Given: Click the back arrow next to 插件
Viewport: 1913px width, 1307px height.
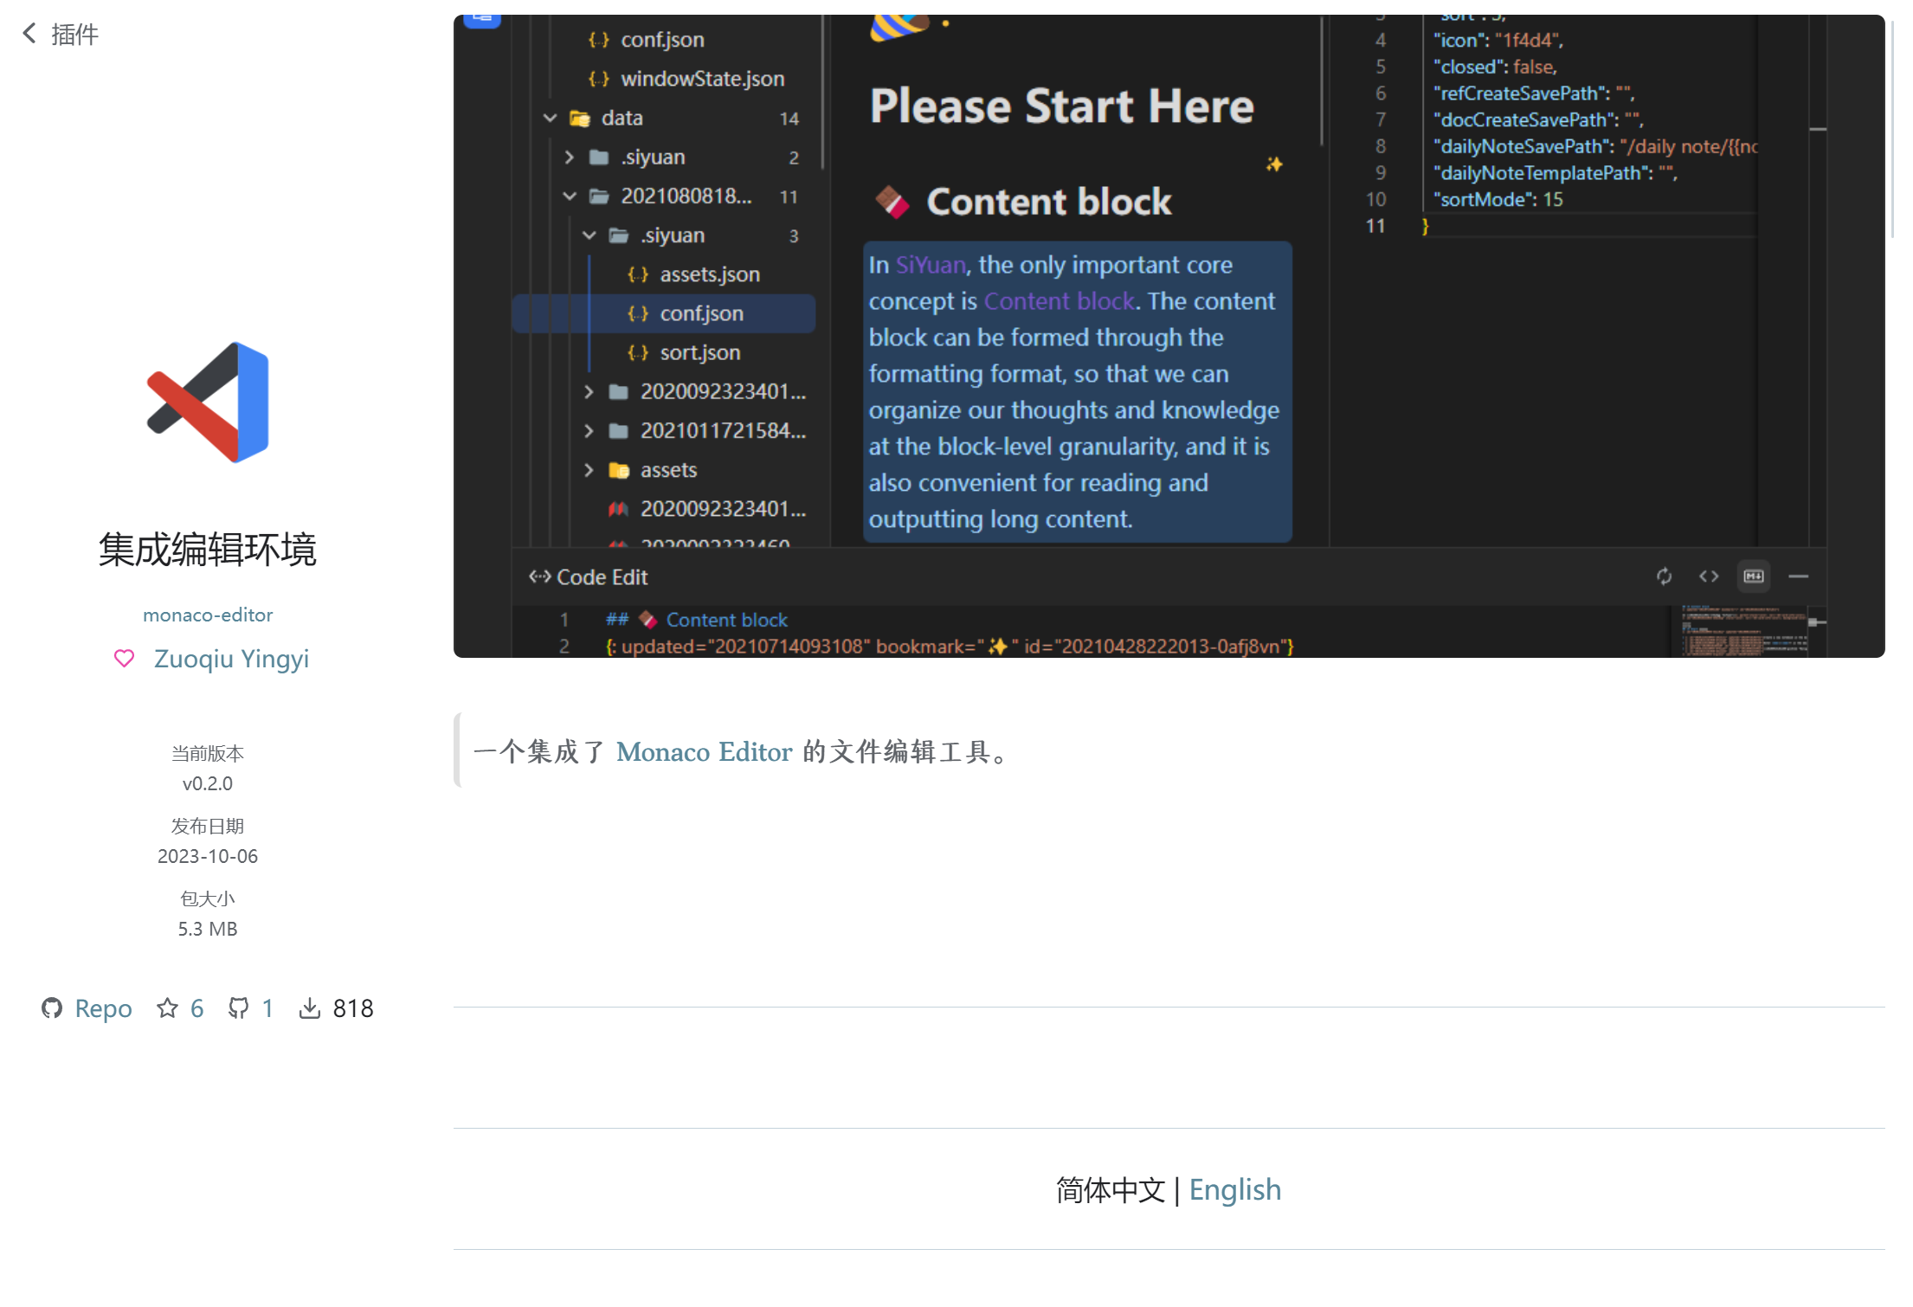Looking at the screenshot, I should click(29, 34).
